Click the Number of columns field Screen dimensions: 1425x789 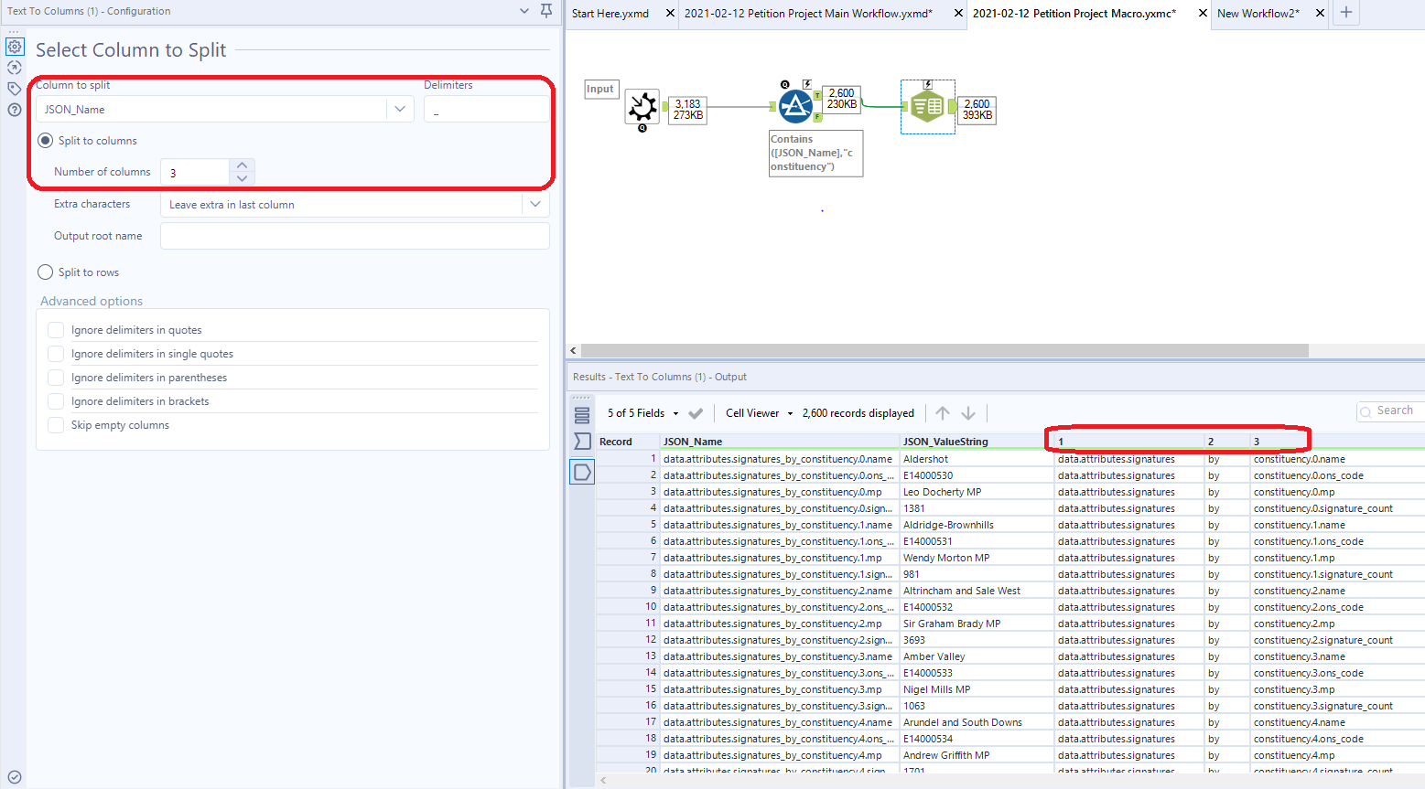[x=195, y=172]
